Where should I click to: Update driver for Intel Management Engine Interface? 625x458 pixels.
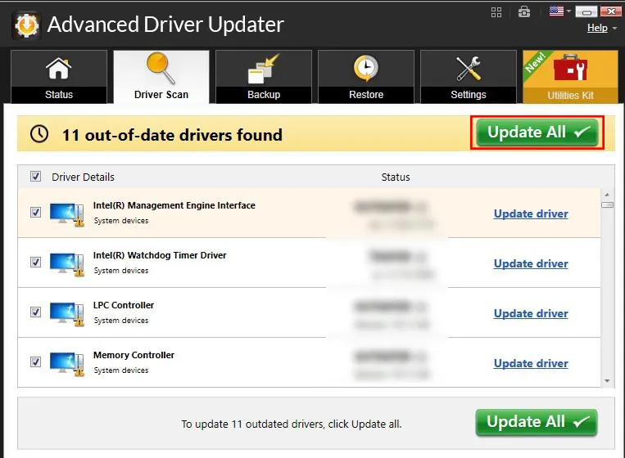(531, 213)
